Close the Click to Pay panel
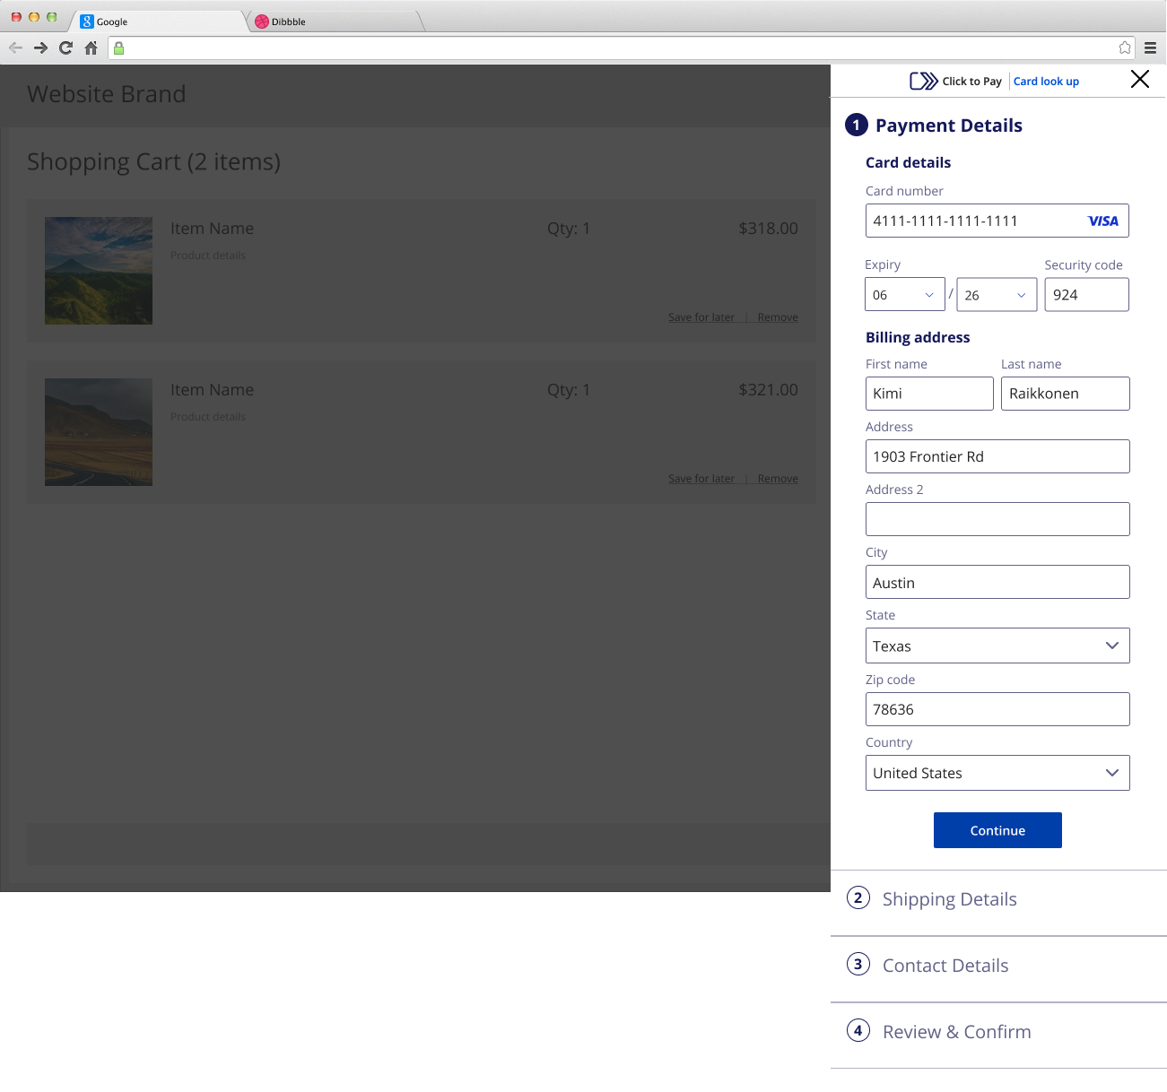 [1140, 80]
